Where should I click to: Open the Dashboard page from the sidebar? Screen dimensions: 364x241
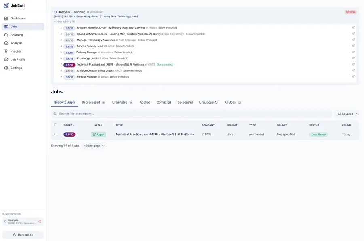[x=23, y=18]
